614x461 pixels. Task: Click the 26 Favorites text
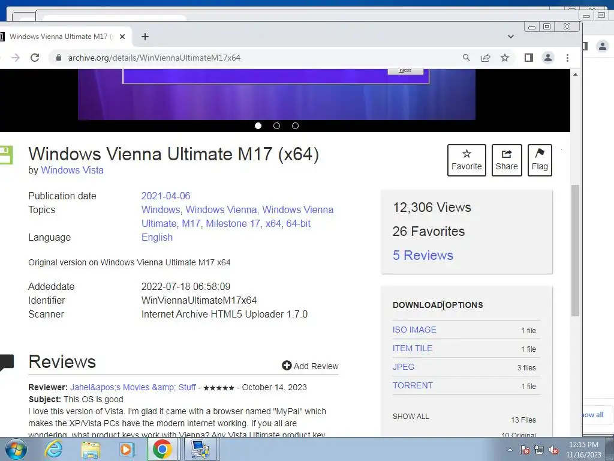tap(429, 231)
